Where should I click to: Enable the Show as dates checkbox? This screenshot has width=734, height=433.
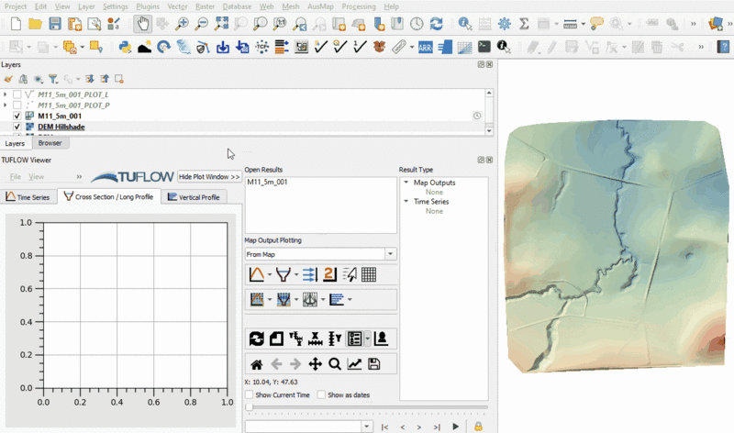[x=321, y=395]
